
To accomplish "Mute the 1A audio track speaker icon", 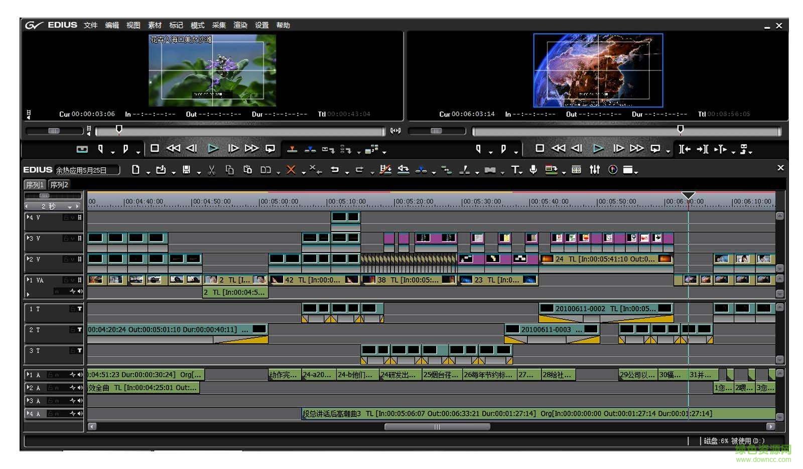I will pyautogui.click(x=79, y=375).
